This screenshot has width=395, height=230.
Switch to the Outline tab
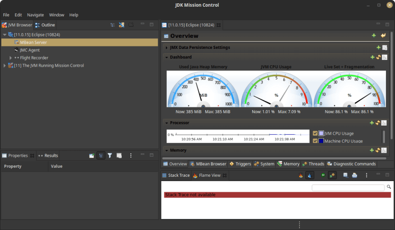45,25
